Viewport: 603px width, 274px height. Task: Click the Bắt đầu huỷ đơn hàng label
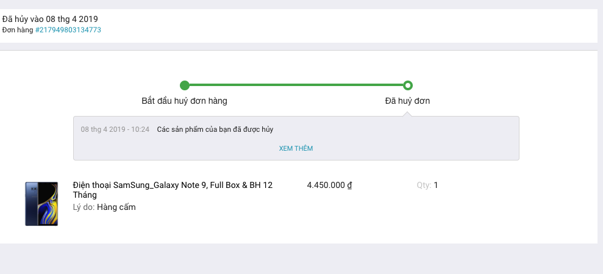[x=184, y=101]
